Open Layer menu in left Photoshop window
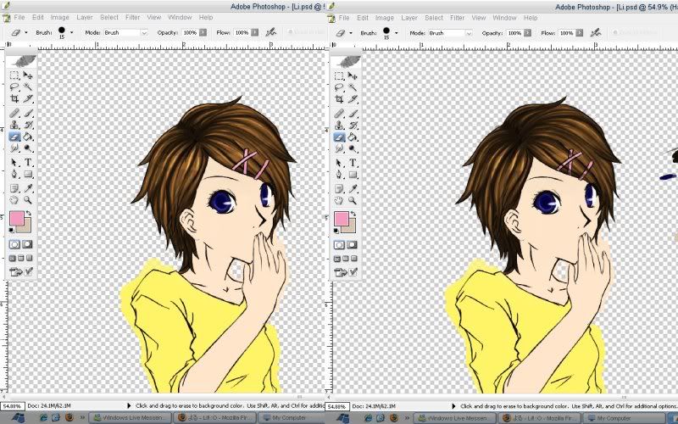 (x=85, y=17)
